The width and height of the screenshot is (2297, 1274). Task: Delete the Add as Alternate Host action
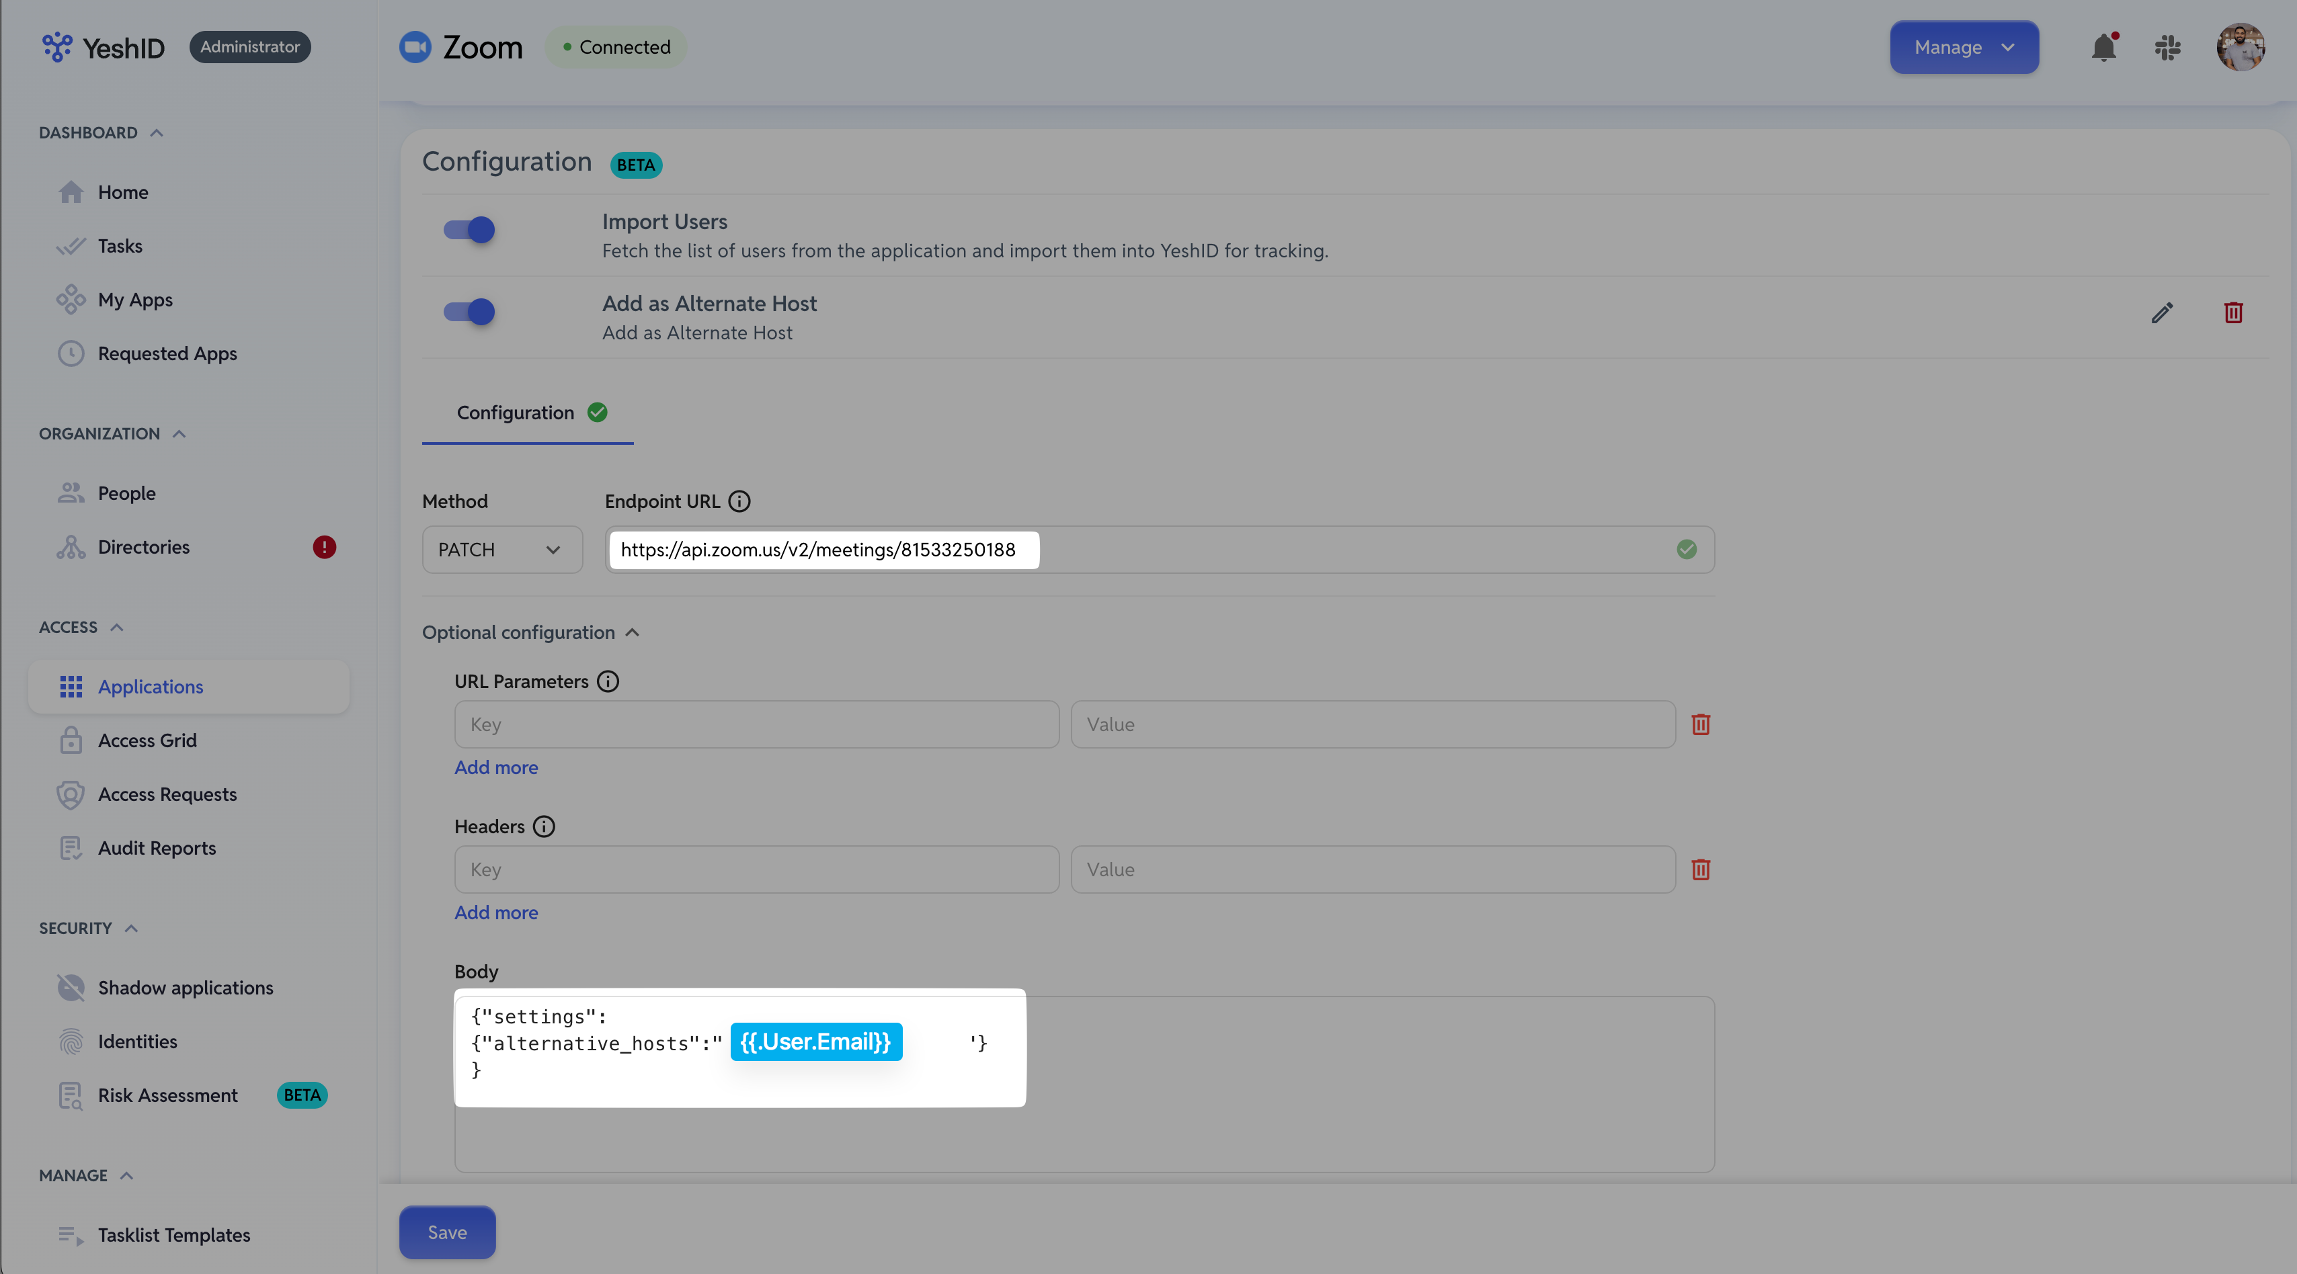click(2232, 313)
